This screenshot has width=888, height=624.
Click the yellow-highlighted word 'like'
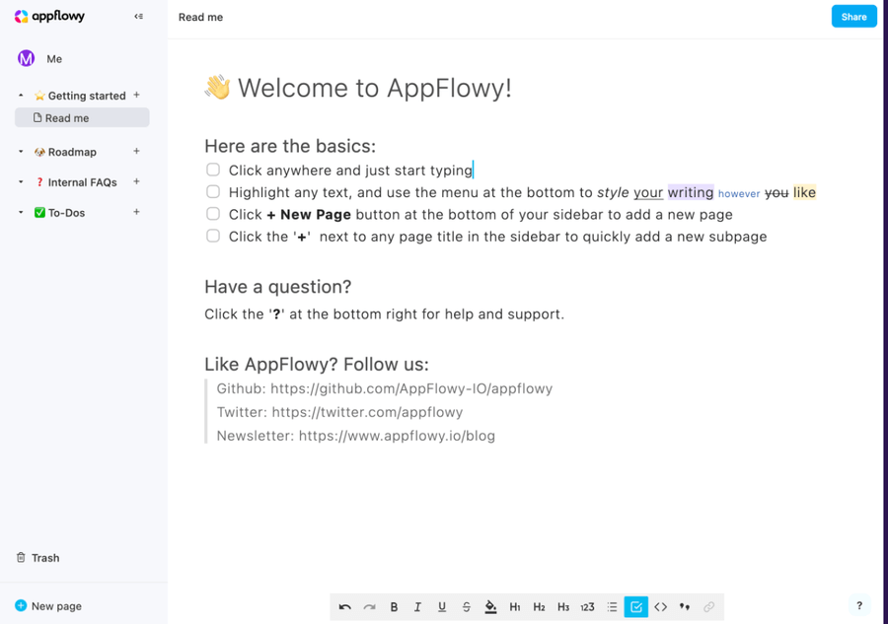coord(804,192)
